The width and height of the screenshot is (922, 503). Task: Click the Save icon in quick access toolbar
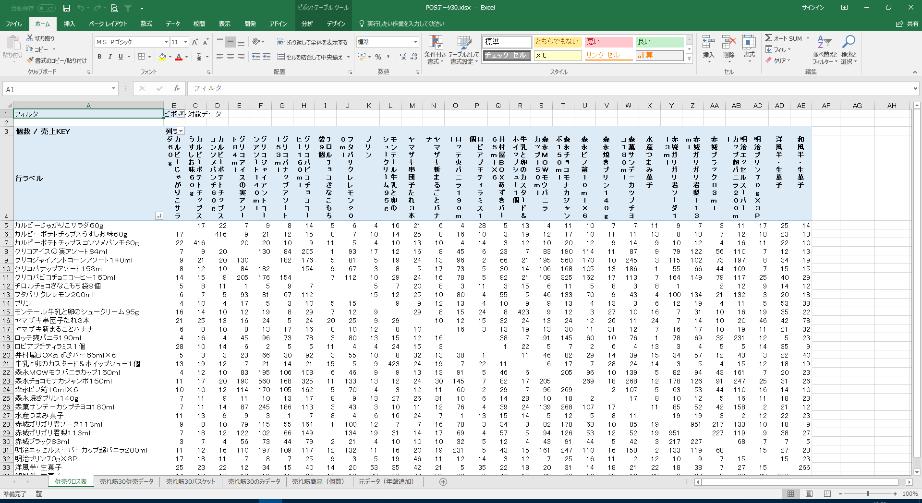(67, 8)
